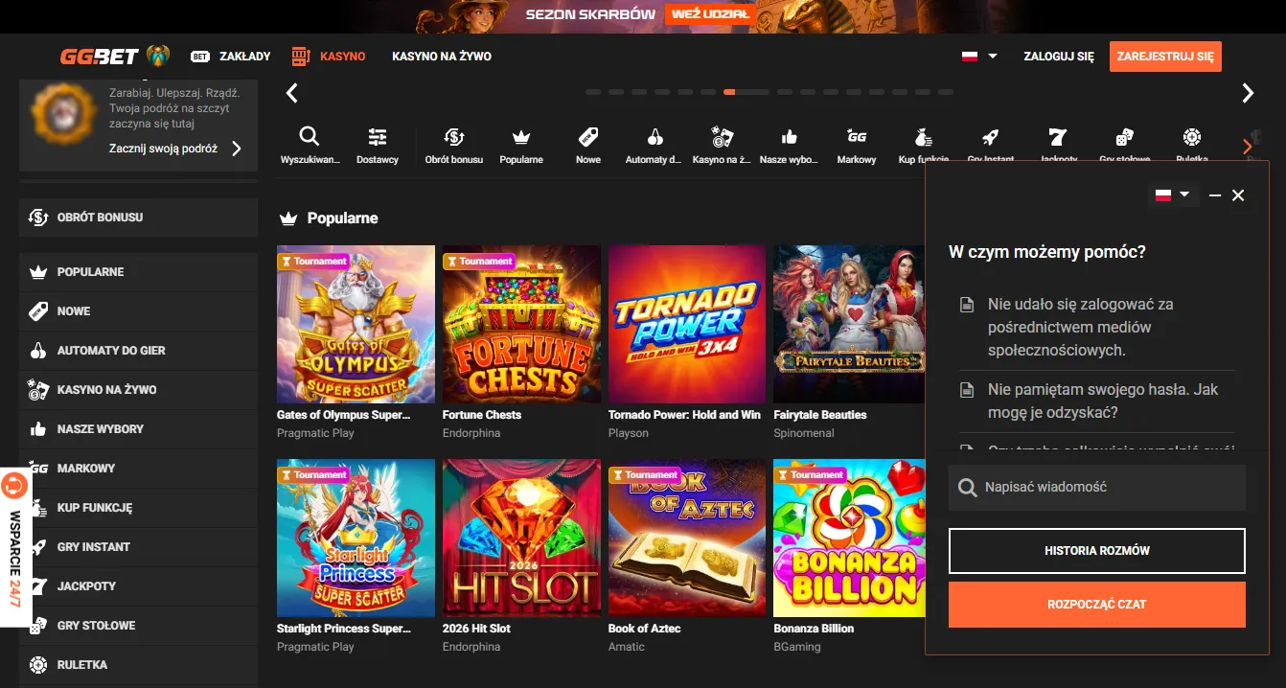
Task: Select Gry stołowe in the sidebar
Action: [x=138, y=626]
